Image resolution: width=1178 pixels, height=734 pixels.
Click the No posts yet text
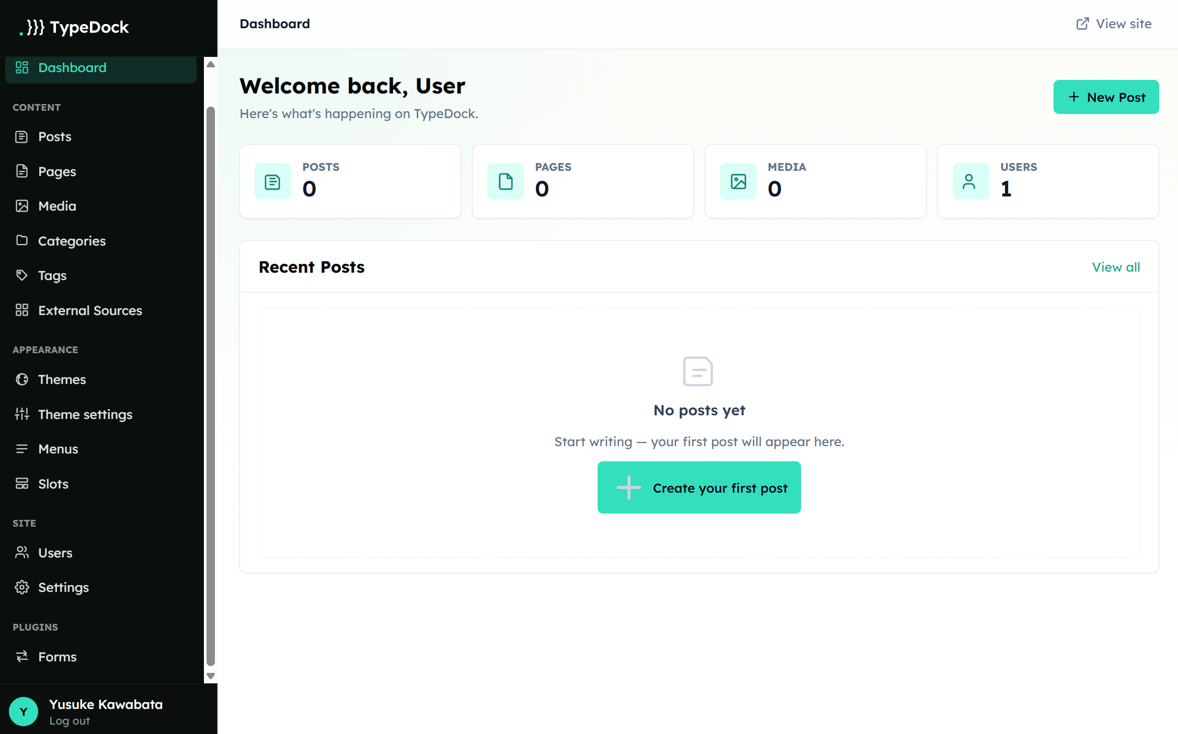coord(699,411)
